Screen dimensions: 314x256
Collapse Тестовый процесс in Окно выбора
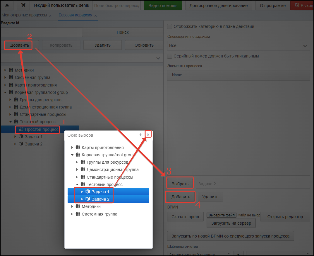(x=77, y=184)
